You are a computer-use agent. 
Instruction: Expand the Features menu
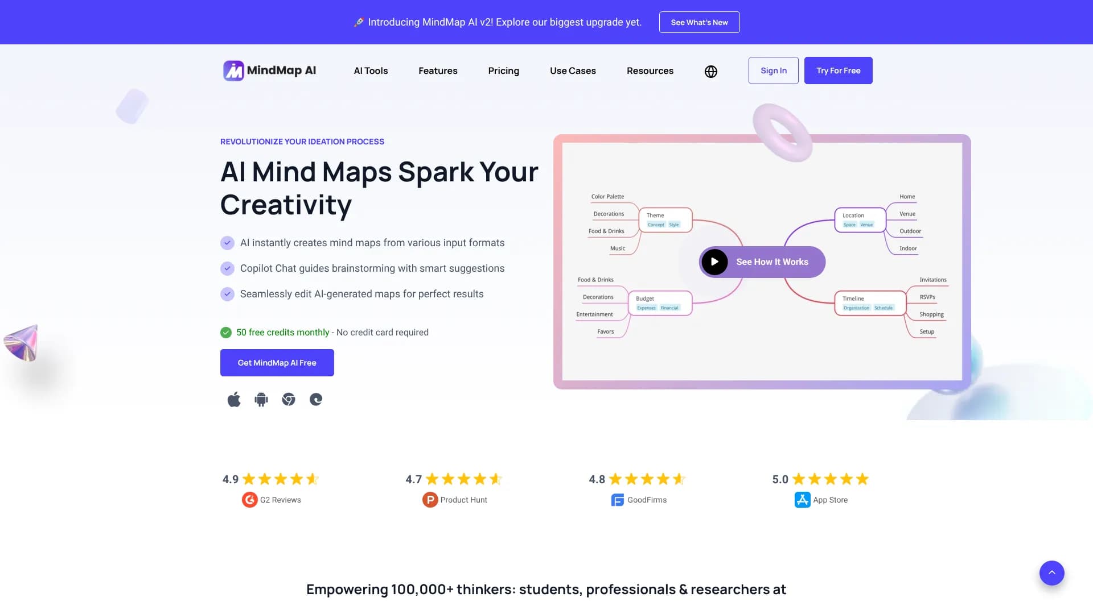click(438, 70)
